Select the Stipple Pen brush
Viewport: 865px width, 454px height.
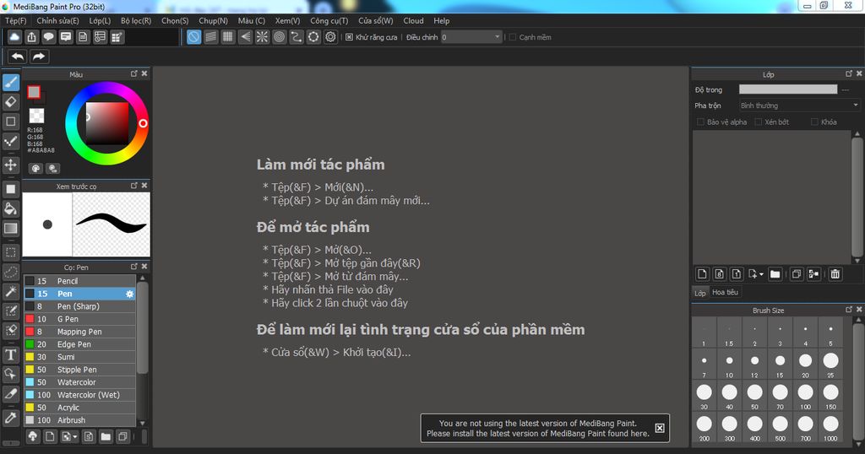[x=79, y=370]
